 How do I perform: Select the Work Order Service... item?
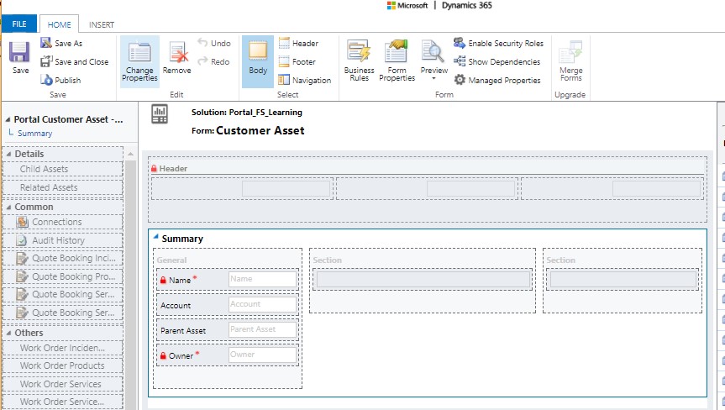pos(63,402)
